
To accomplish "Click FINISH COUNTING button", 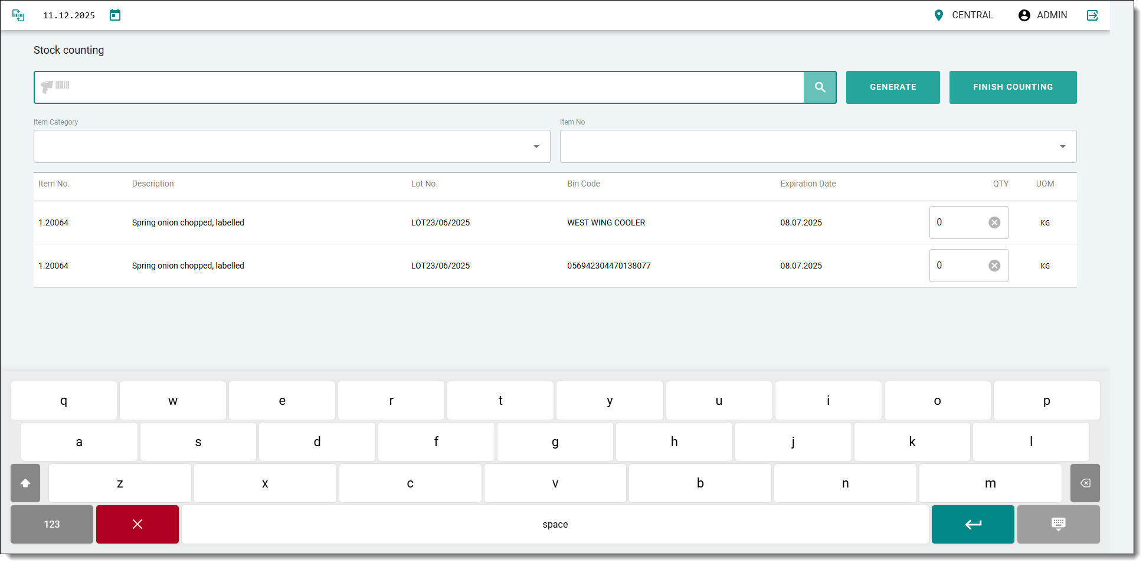I will point(1013,87).
